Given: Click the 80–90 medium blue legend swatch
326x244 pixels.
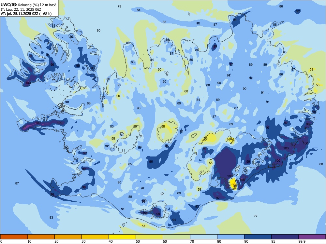Looking at the screenshot, I should click(x=231, y=237).
